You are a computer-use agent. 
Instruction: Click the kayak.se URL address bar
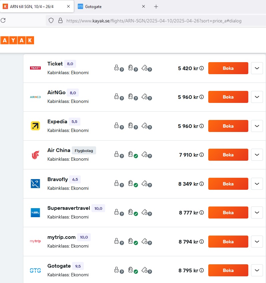pyautogui.click(x=154, y=21)
